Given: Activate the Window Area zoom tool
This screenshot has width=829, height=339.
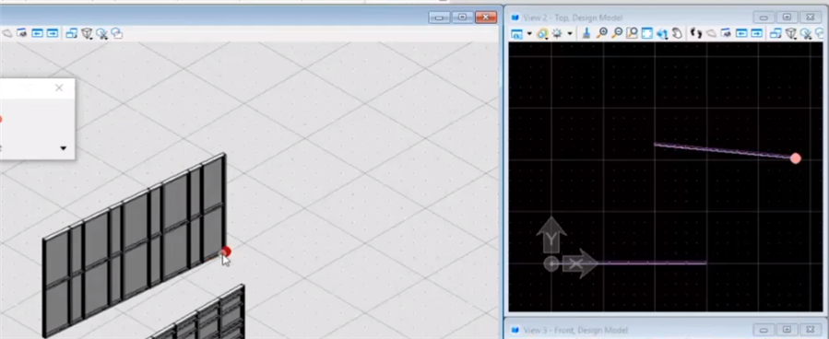Looking at the screenshot, I should [x=632, y=34].
